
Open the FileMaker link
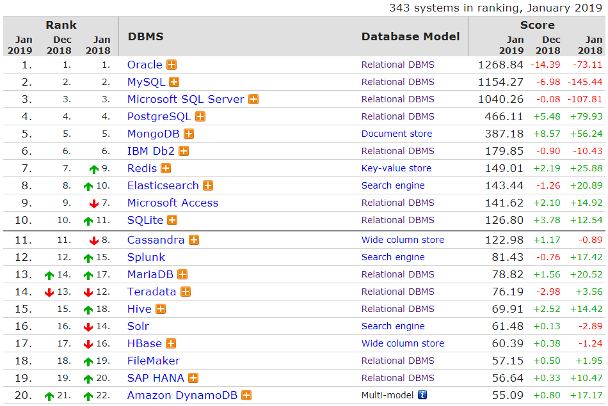pos(154,361)
